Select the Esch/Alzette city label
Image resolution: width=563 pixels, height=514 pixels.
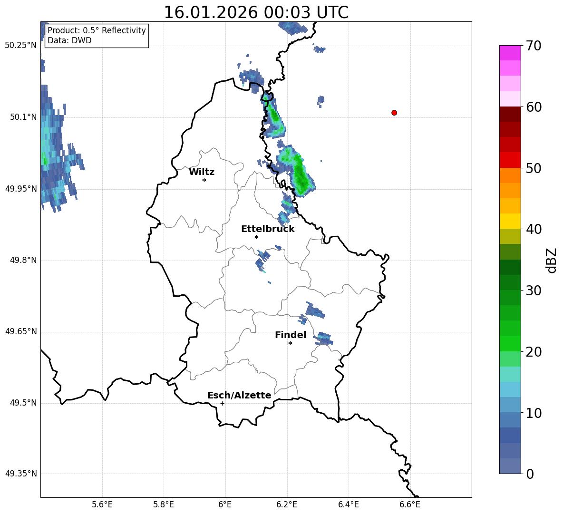tap(239, 395)
